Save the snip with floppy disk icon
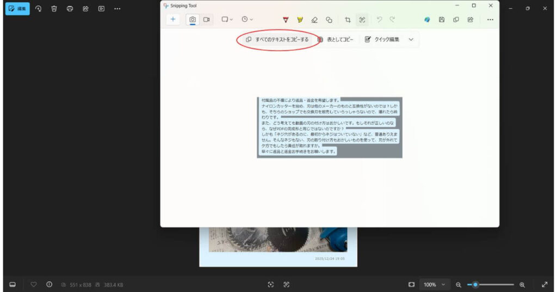The width and height of the screenshot is (557, 292). 442,20
